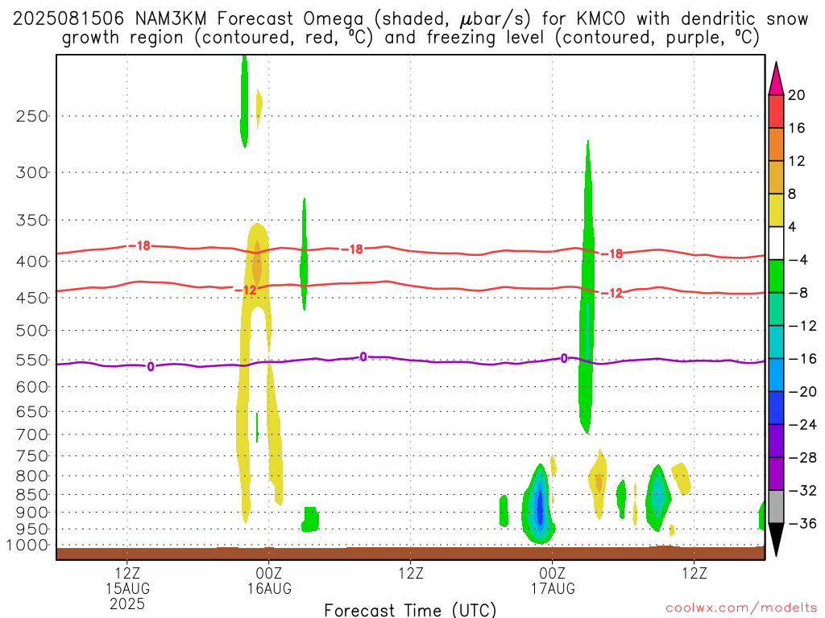Click the 950 pressure level label
The height and width of the screenshot is (618, 825).
pyautogui.click(x=32, y=529)
